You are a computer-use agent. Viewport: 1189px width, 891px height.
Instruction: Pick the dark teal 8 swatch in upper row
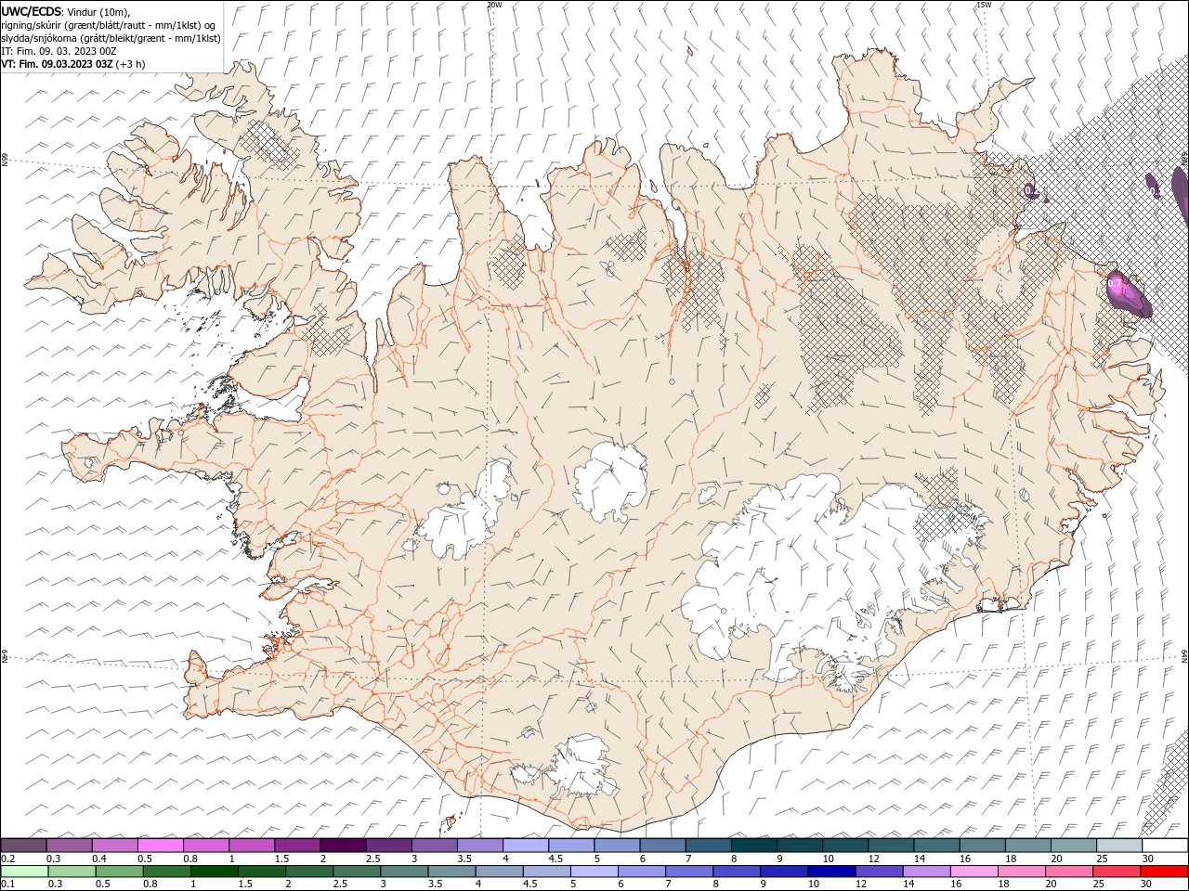click(x=753, y=845)
